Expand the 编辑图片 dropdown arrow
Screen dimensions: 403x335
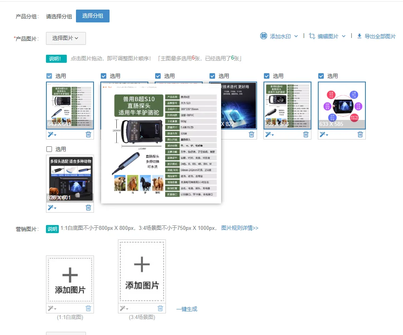click(x=344, y=36)
